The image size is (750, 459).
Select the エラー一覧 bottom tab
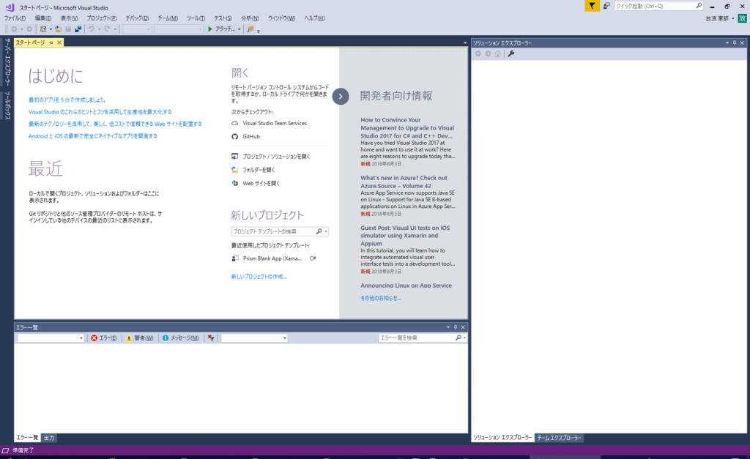[27, 438]
